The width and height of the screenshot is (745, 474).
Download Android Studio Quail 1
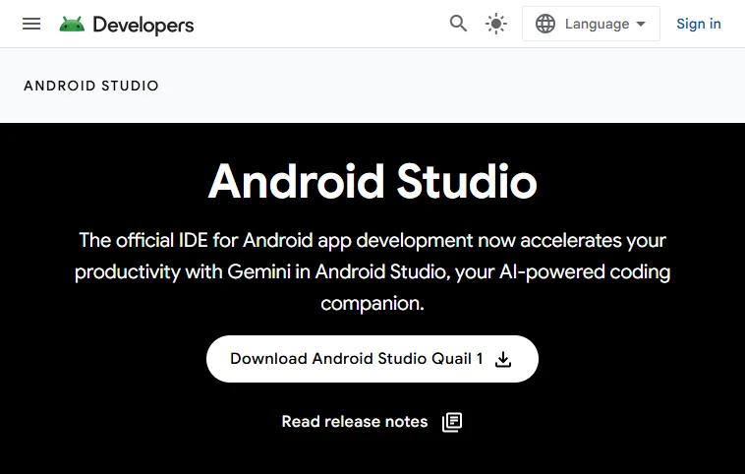pos(372,359)
